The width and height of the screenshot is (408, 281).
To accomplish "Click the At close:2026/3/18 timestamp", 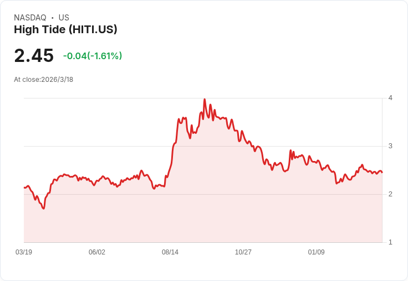I will [x=43, y=80].
